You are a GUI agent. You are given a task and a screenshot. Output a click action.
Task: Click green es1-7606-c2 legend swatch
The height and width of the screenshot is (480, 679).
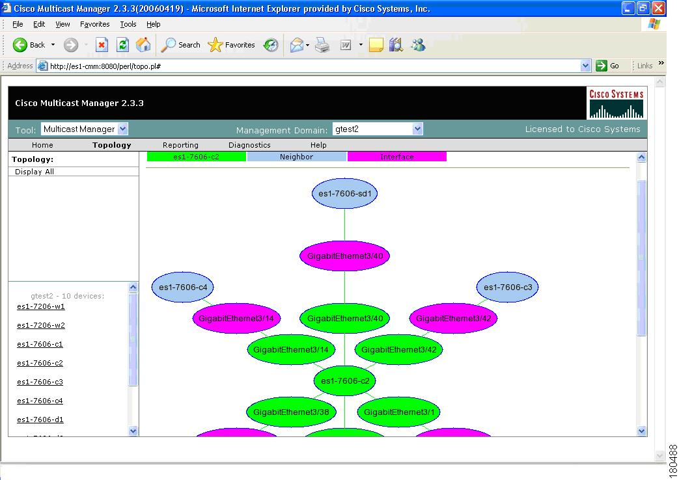(x=197, y=157)
